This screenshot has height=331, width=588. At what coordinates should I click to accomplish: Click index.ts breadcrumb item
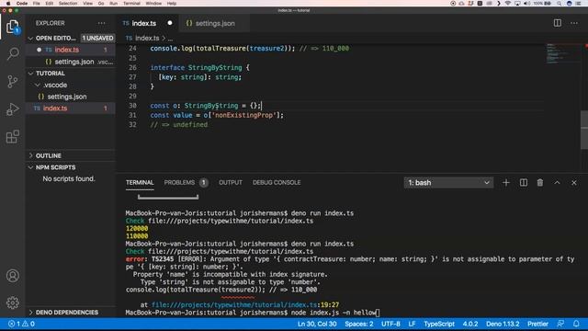tap(147, 39)
